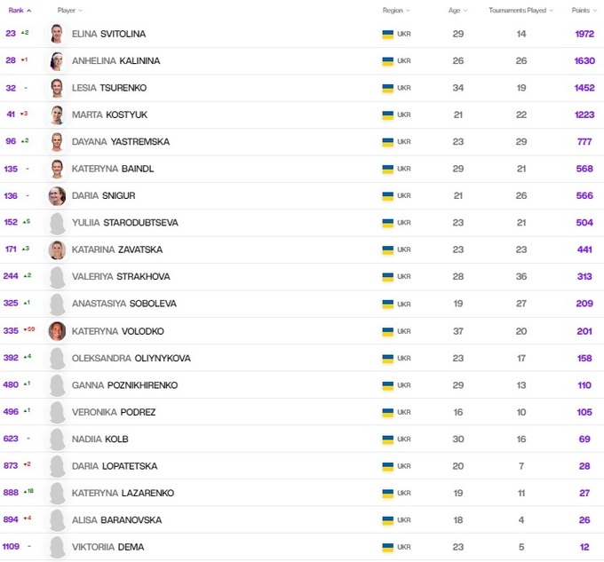Open Veronika Podrez player link
604x562 pixels.
[114, 412]
